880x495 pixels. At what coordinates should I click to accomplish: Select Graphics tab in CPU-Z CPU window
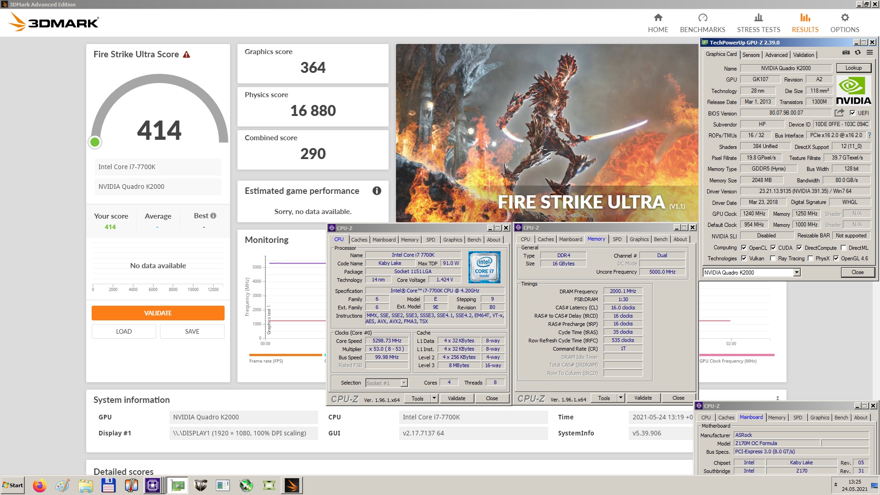point(452,240)
